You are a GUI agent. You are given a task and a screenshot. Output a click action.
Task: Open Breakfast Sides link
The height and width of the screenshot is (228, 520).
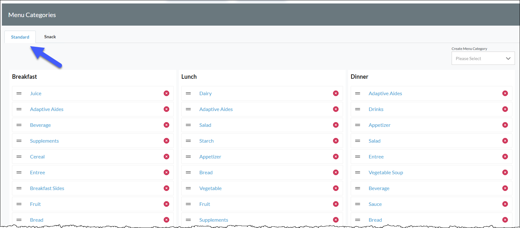(47, 188)
